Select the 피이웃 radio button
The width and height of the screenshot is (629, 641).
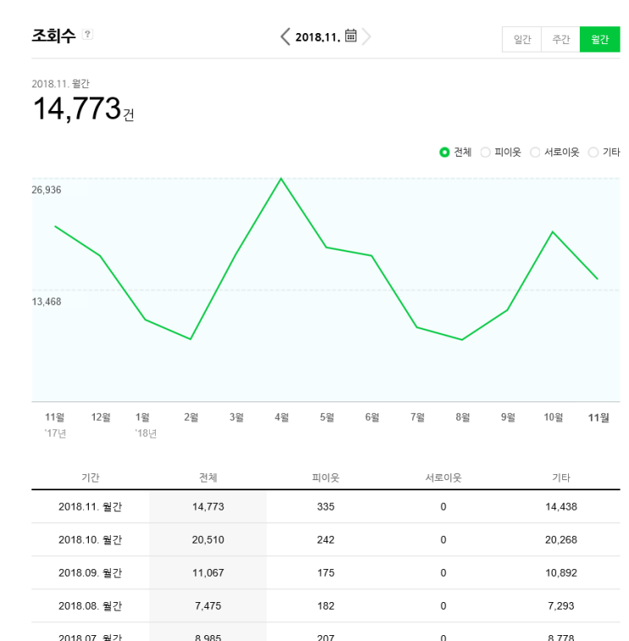click(485, 152)
